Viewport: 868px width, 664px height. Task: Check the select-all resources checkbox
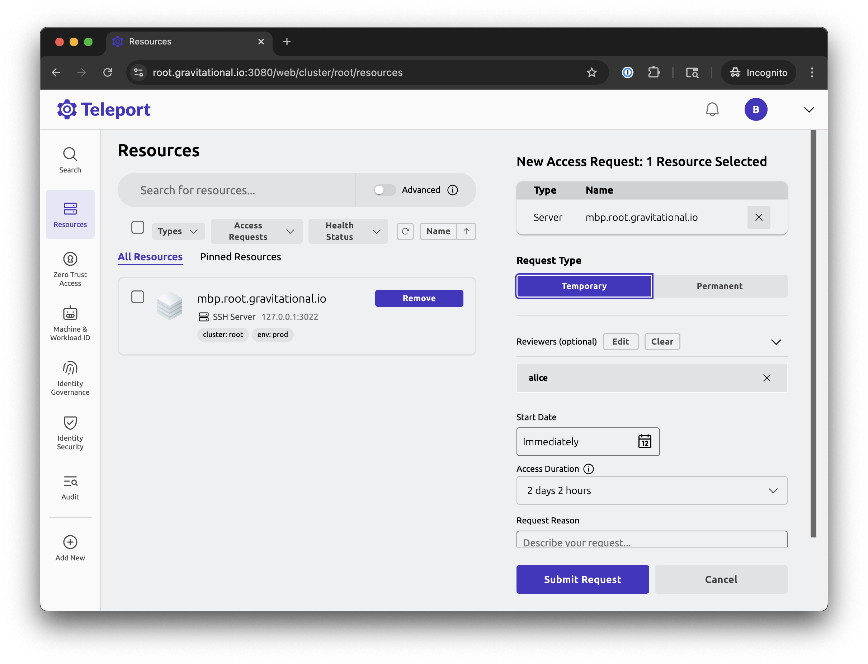click(138, 227)
